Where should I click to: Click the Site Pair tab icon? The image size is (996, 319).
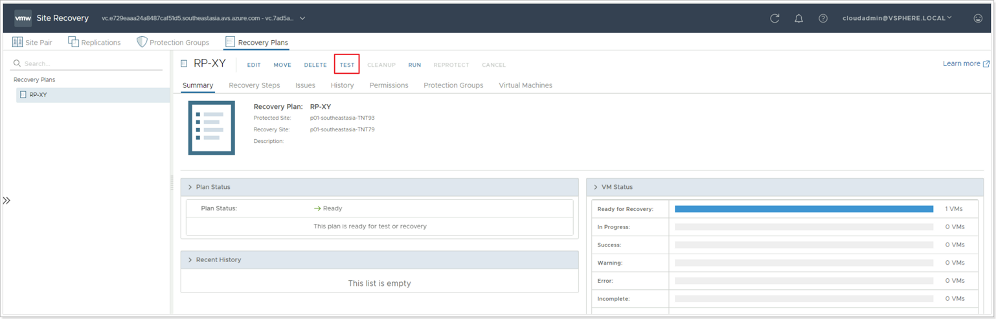tap(17, 42)
